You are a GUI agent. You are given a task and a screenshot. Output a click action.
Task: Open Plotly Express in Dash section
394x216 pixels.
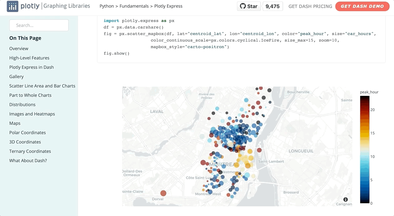click(x=32, y=67)
